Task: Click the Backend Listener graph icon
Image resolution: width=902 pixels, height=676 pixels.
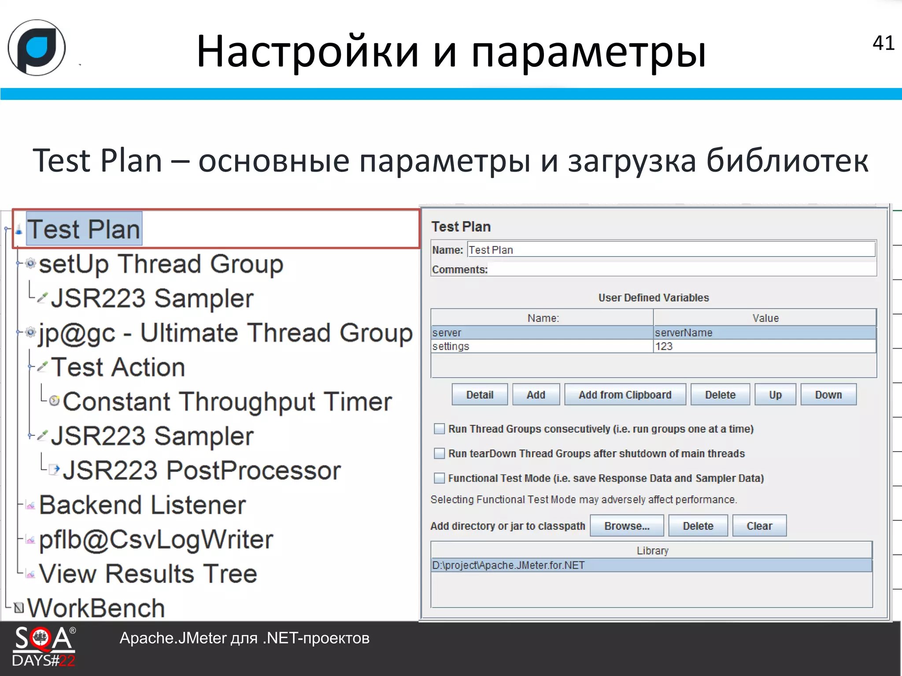Action: click(x=30, y=505)
